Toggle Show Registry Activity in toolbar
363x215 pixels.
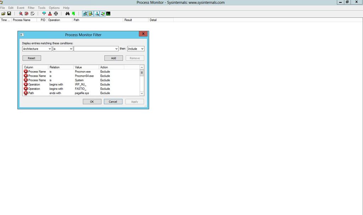coord(85,13)
